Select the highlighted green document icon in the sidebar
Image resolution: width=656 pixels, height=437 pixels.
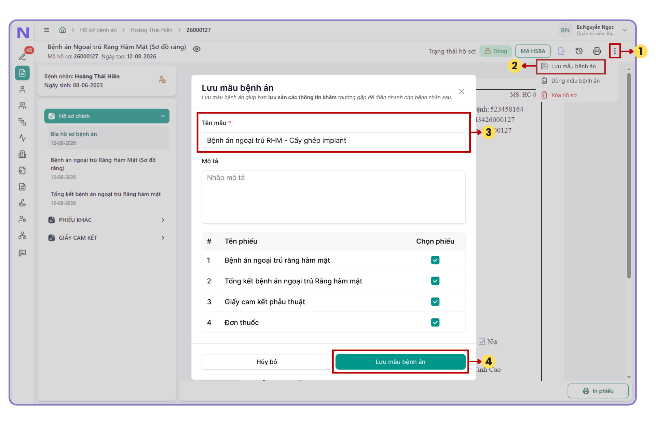click(x=22, y=73)
